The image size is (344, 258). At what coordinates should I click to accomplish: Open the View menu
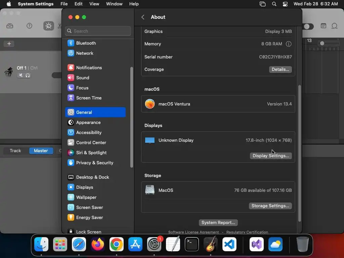tap(94, 4)
